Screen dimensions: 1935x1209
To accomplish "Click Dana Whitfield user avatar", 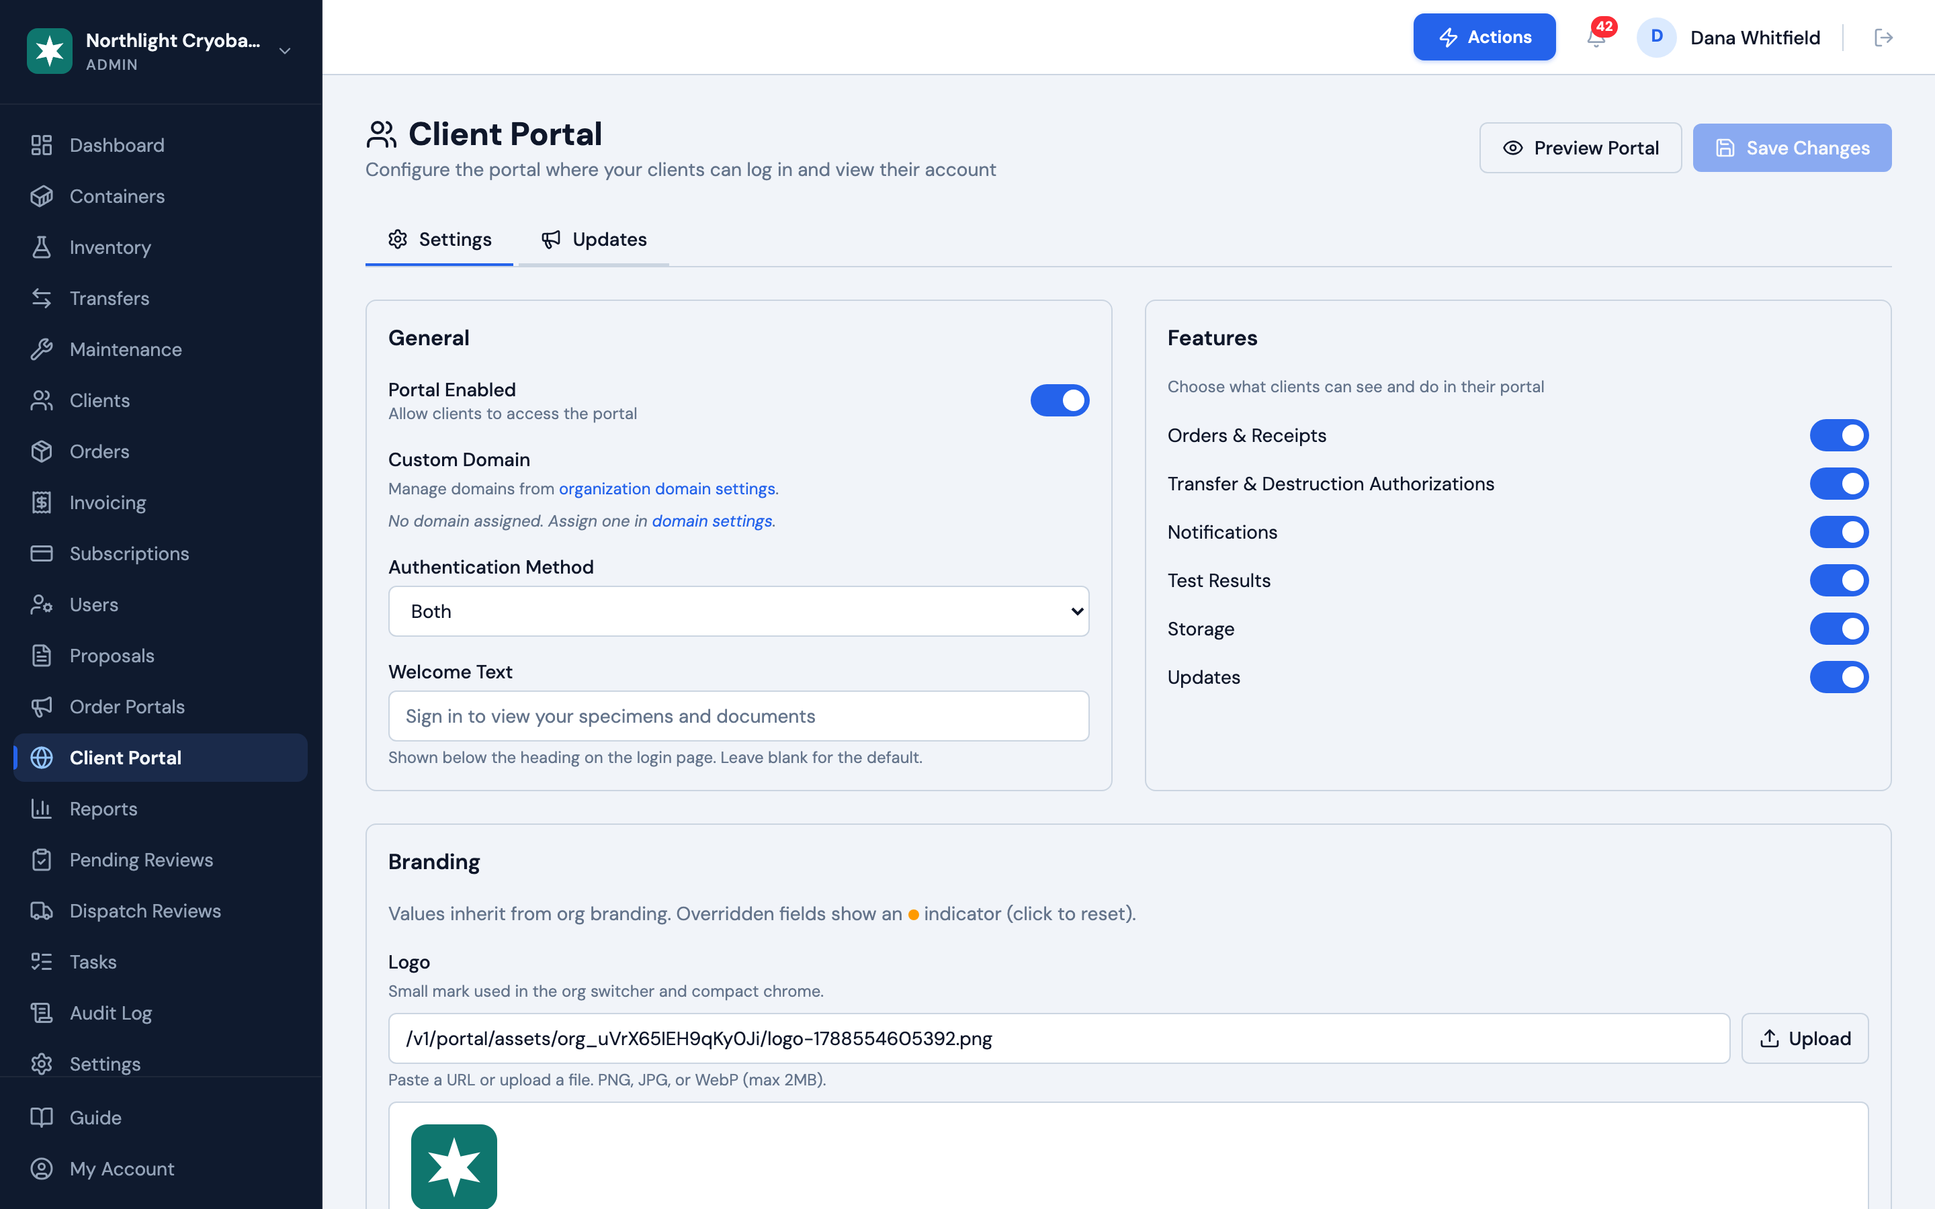I will [1656, 37].
